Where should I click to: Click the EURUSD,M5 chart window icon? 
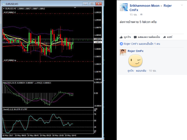click(x=4, y=4)
